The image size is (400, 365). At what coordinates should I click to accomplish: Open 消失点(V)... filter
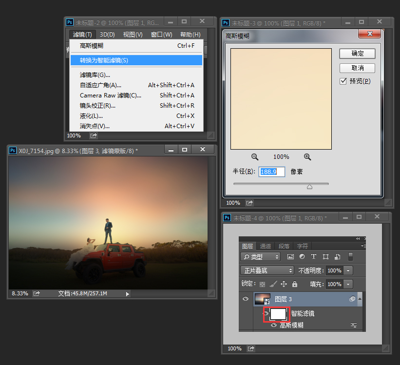(x=136, y=126)
